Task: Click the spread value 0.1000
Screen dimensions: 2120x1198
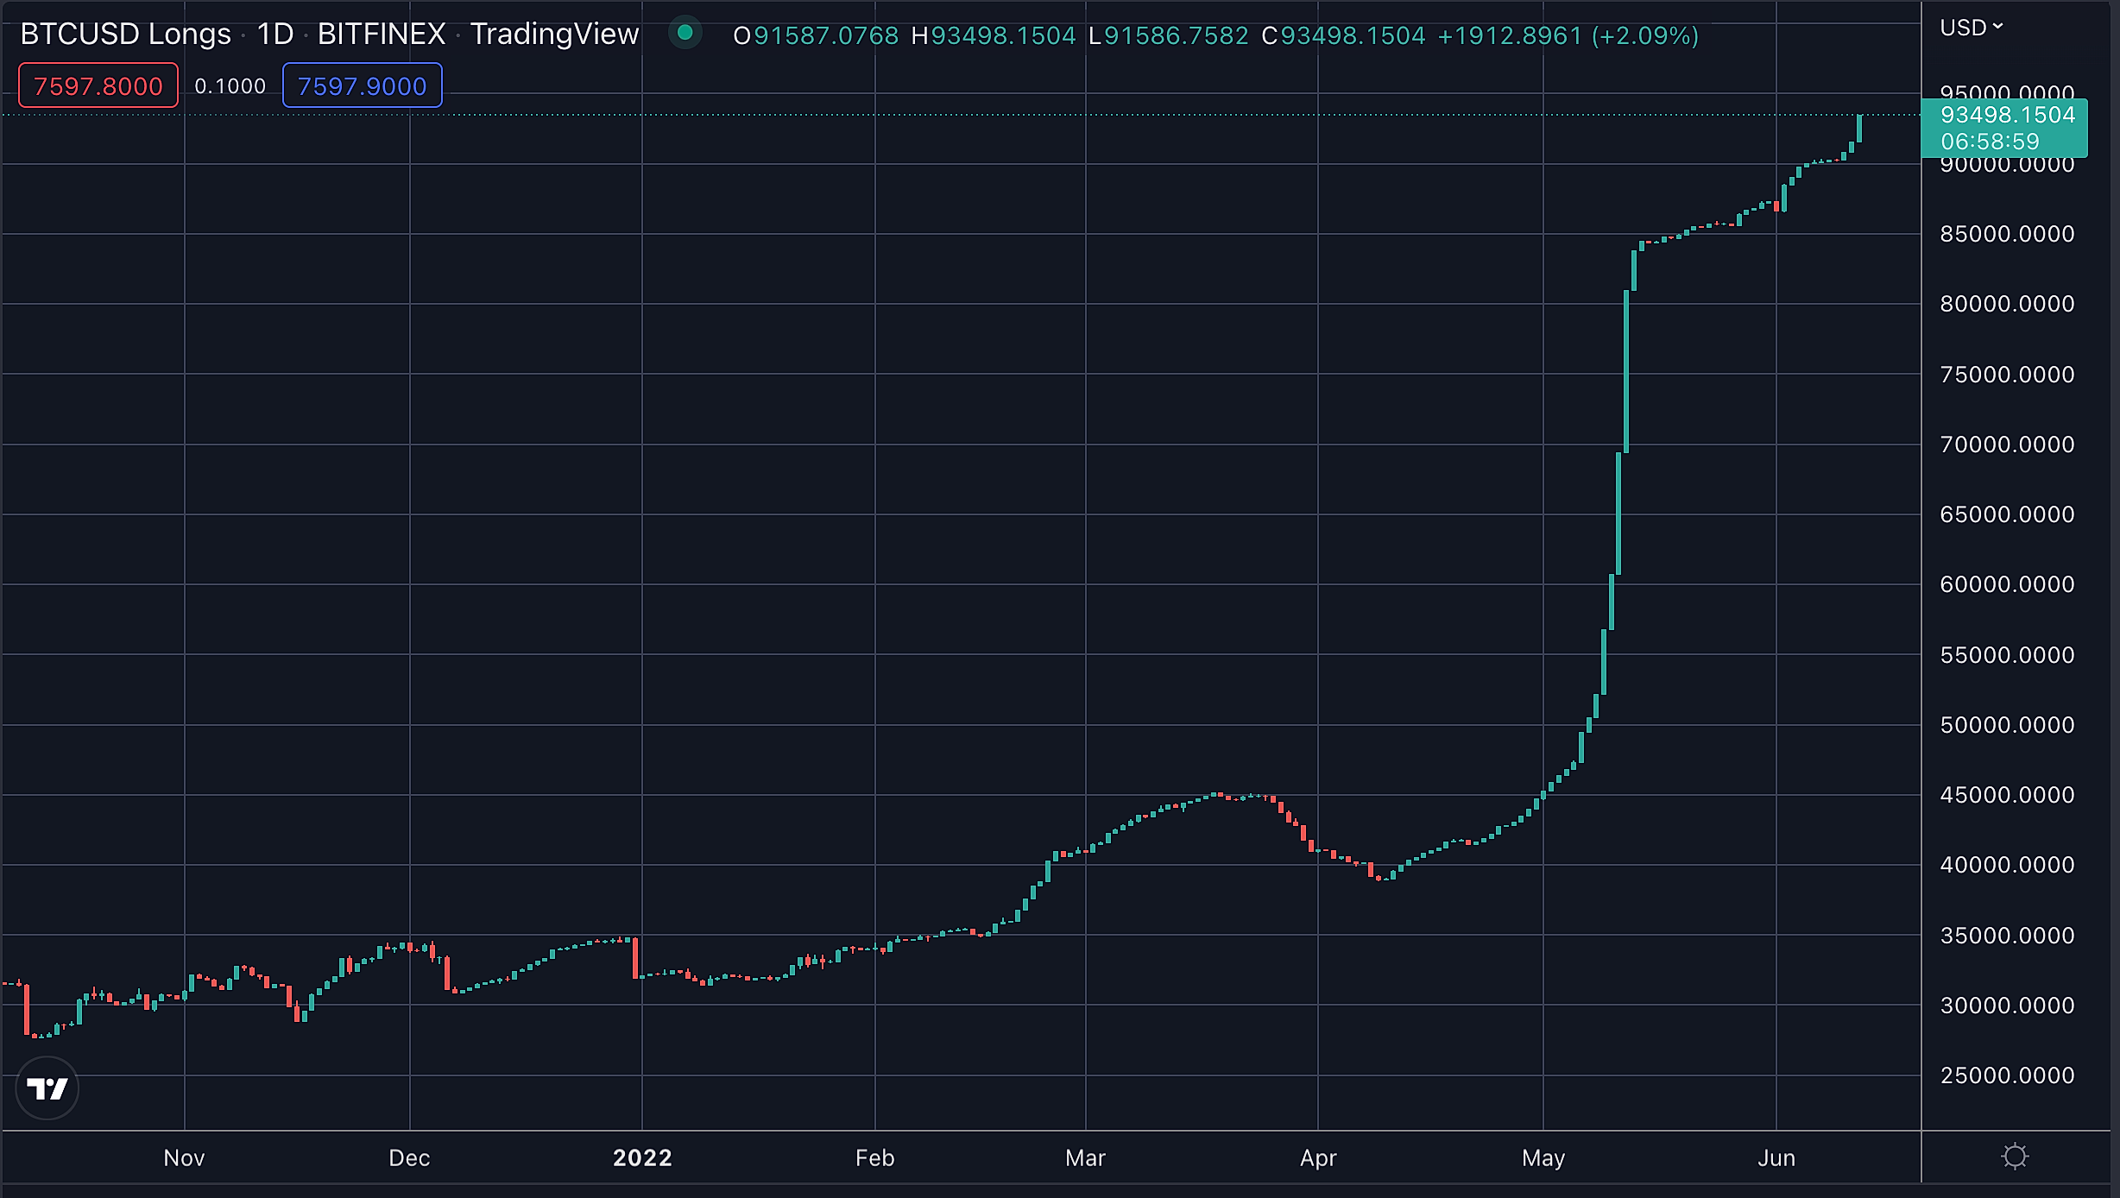Action: click(x=230, y=86)
